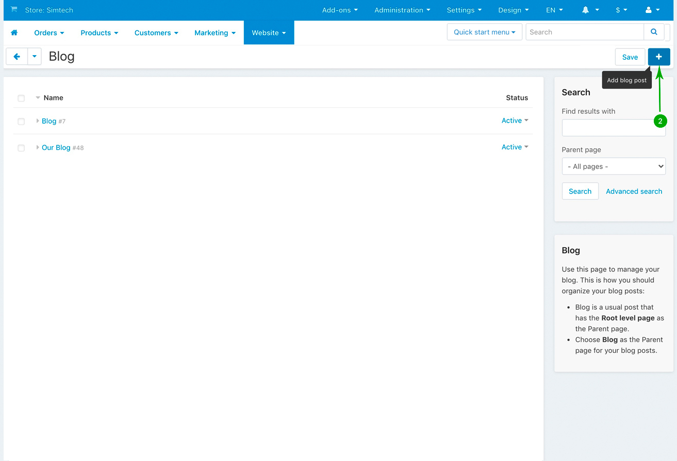677x461 pixels.
Task: Open the Advanced search link
Action: click(x=634, y=191)
